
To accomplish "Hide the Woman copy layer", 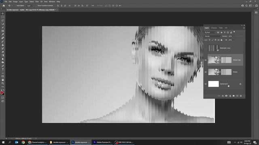I will point(206,60).
